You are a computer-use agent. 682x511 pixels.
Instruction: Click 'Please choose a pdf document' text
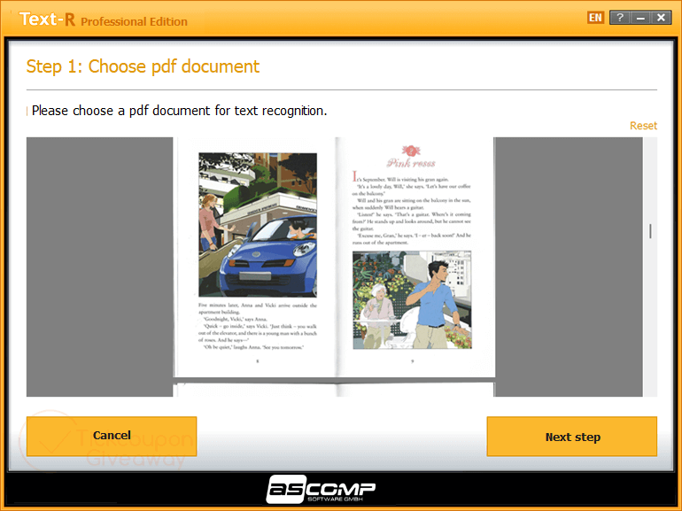pos(179,111)
